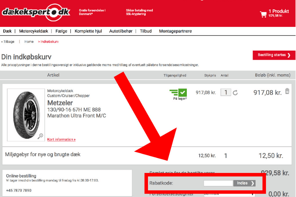This screenshot has height=197, width=296.
Task: Click the Miljøgebyr for nye og brugte dæk row
Action: point(147,156)
